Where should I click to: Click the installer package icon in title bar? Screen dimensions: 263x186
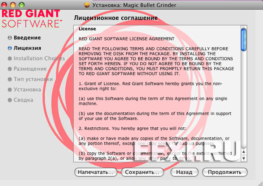(87, 5)
